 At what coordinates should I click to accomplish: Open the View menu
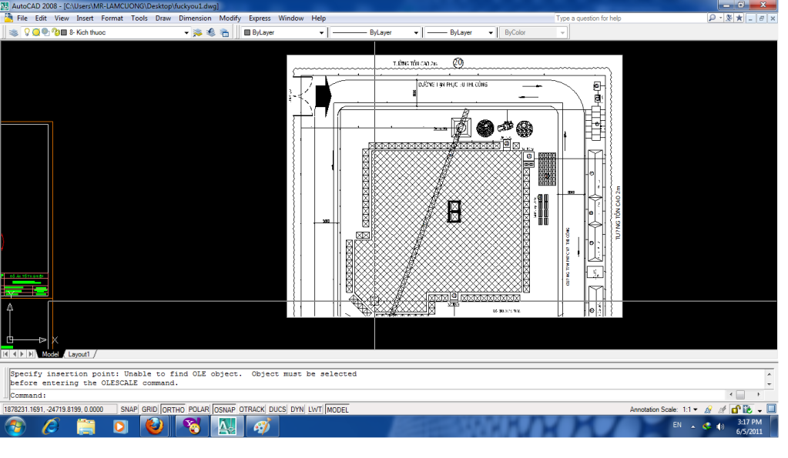click(x=62, y=18)
